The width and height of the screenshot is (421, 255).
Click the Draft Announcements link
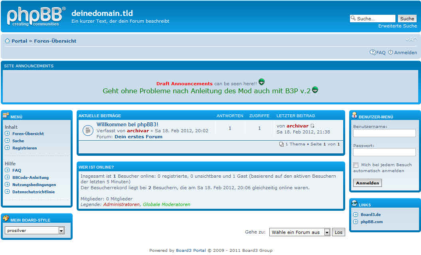[x=184, y=84]
